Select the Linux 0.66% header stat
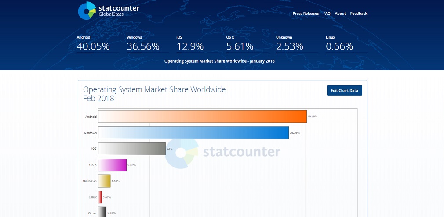Image resolution: width=444 pixels, height=217 pixels. (x=347, y=44)
